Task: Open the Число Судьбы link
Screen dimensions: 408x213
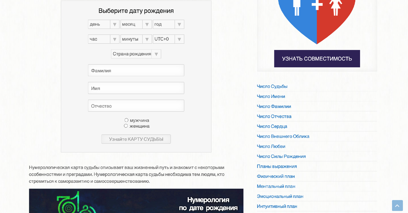Action: tap(272, 86)
